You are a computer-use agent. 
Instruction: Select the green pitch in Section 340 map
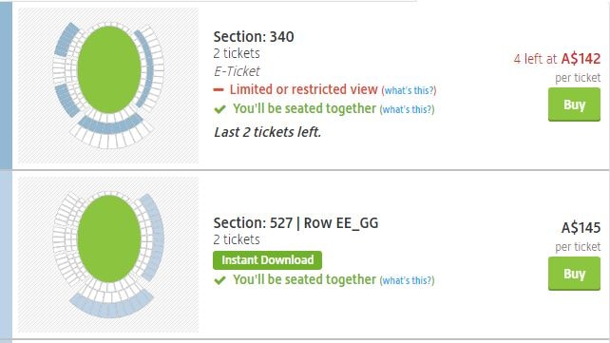pyautogui.click(x=109, y=69)
